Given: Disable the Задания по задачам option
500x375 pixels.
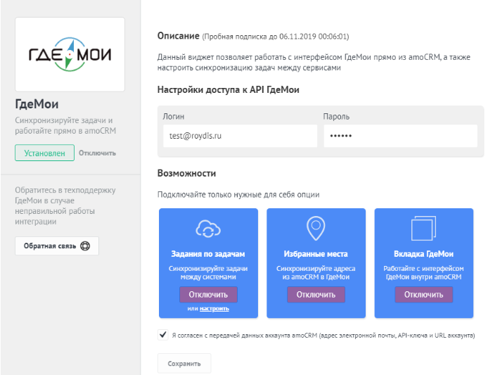Looking at the screenshot, I should point(208,294).
